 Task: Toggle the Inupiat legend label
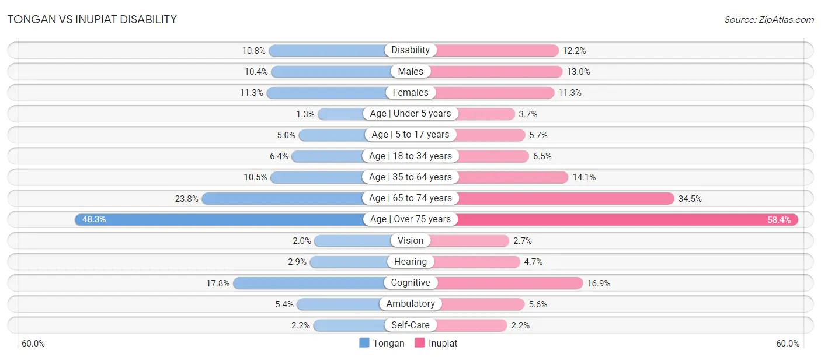pos(443,343)
